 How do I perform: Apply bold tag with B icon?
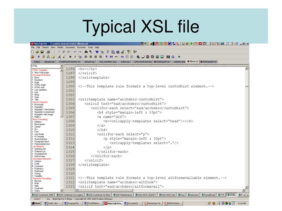coord(70,57)
